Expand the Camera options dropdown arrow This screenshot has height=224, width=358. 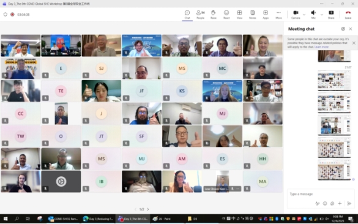pyautogui.click(x=304, y=15)
